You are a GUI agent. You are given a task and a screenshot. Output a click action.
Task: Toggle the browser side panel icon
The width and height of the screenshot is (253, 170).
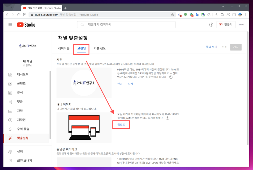click(x=234, y=15)
